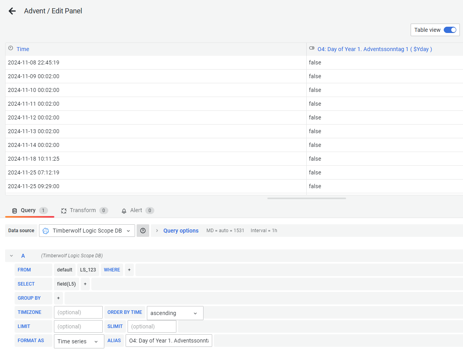463x350 pixels.
Task: Click the query name A
Action: click(x=23, y=256)
